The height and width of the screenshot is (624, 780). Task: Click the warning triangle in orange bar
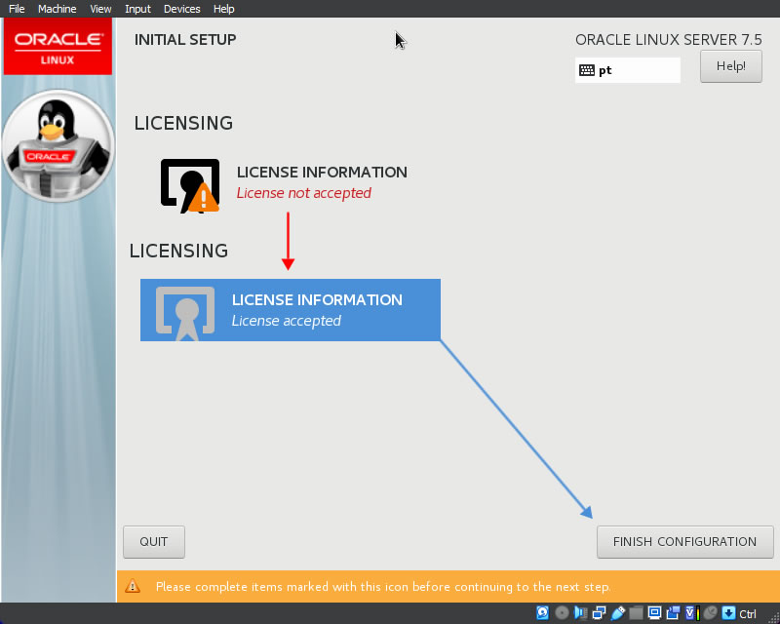click(x=133, y=586)
